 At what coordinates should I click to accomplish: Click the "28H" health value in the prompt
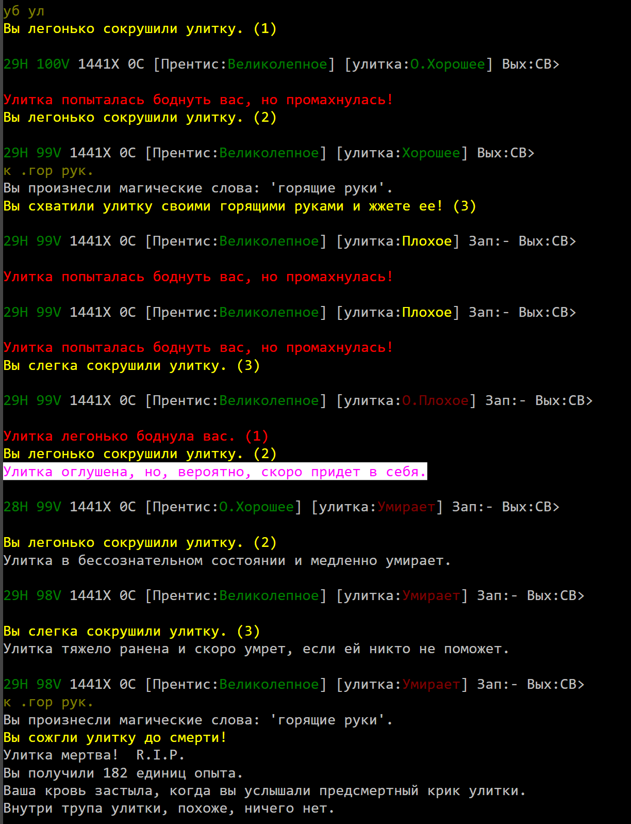pyautogui.click(x=15, y=507)
